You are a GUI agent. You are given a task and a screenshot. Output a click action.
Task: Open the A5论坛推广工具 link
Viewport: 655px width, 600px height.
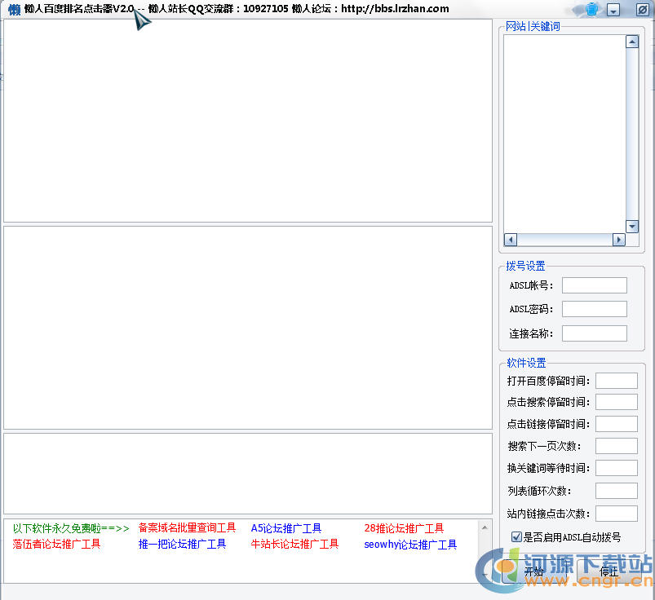coord(285,527)
